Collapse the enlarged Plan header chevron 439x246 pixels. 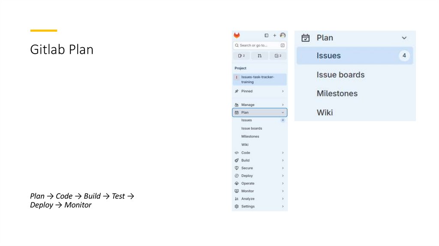(404, 38)
